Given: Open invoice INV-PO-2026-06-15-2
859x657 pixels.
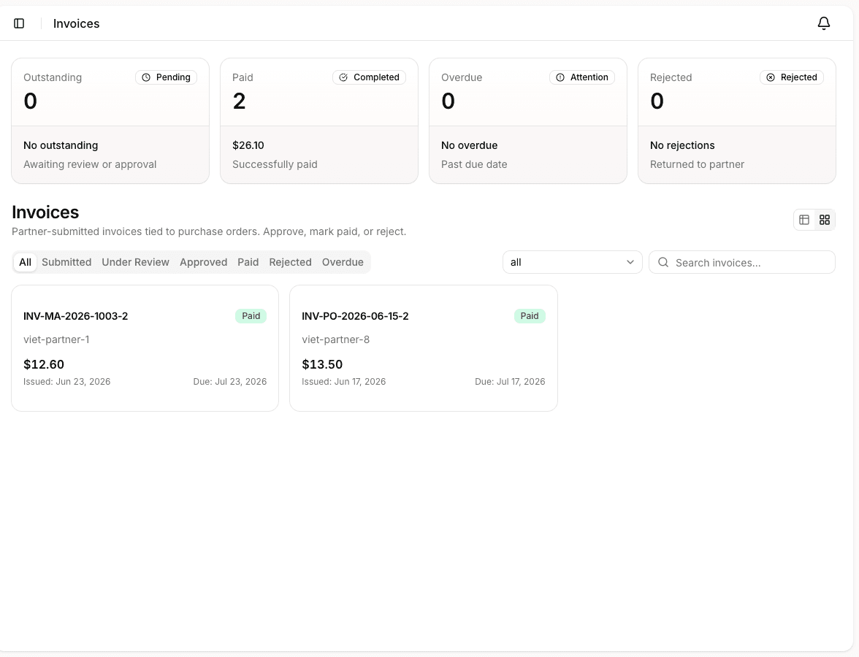Looking at the screenshot, I should pos(424,348).
